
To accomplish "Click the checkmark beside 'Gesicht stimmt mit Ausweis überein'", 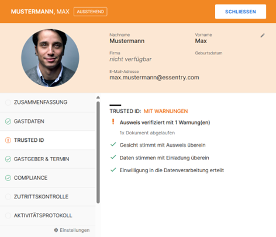I will [113, 145].
